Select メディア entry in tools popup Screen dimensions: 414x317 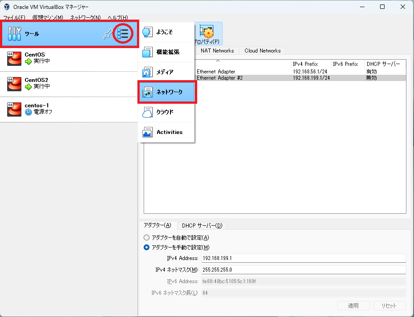tap(166, 72)
